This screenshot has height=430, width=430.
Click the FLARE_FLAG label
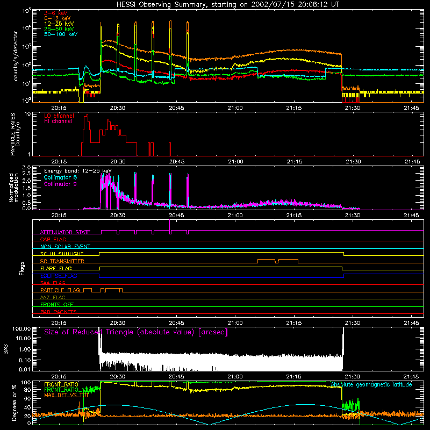[56, 268]
